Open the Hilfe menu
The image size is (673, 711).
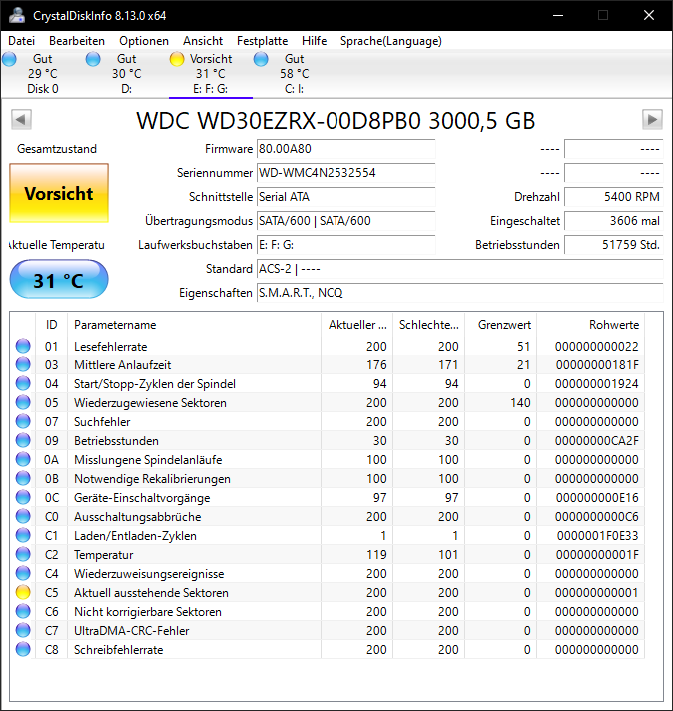click(314, 41)
